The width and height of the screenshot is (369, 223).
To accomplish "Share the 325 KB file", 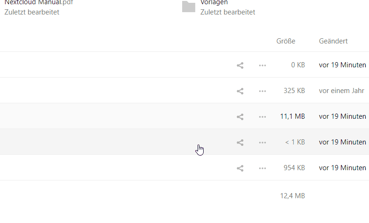I will [240, 91].
